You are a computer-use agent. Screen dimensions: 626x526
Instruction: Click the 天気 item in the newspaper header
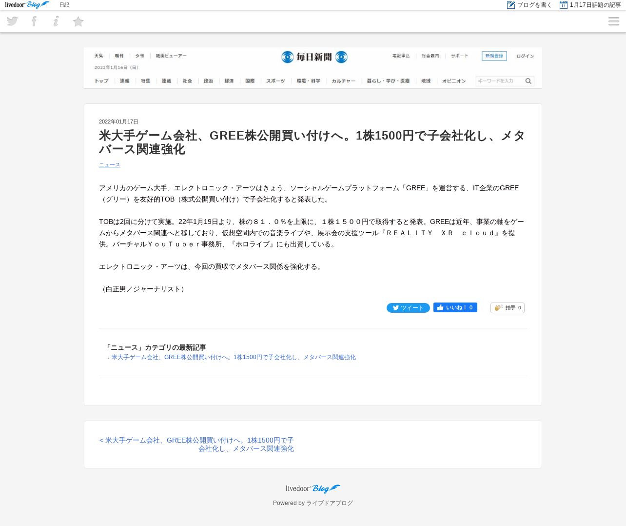(x=99, y=56)
